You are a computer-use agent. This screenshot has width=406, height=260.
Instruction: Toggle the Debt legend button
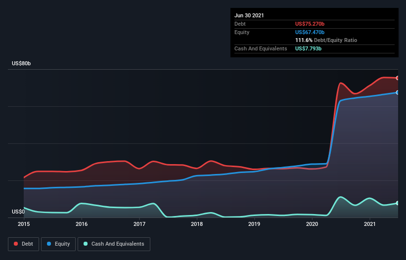24,244
